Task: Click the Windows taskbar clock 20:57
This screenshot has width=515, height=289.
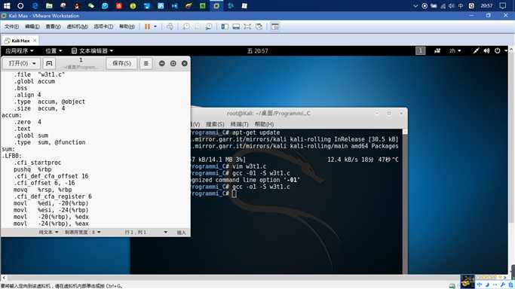Action: (x=486, y=5)
